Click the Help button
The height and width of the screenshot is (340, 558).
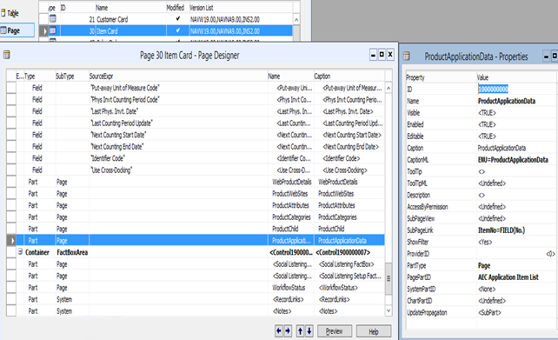click(374, 331)
